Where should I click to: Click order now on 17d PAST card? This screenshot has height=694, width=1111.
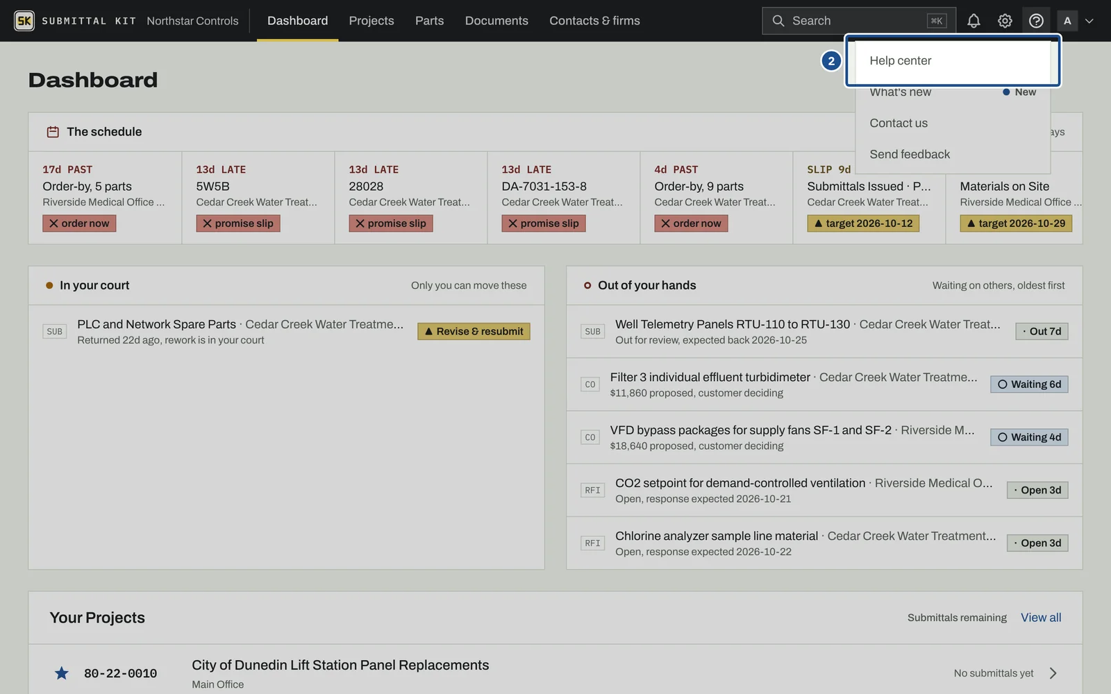click(x=79, y=223)
